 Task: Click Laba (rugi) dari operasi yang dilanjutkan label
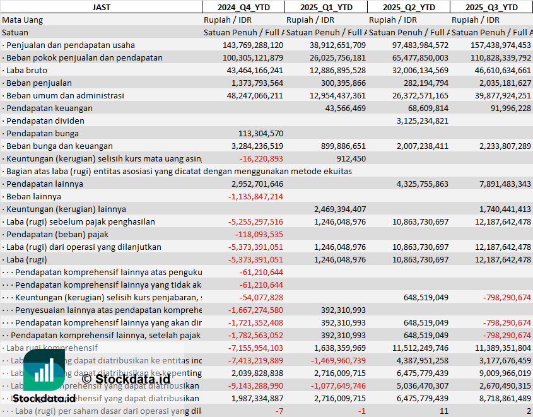tap(84, 247)
